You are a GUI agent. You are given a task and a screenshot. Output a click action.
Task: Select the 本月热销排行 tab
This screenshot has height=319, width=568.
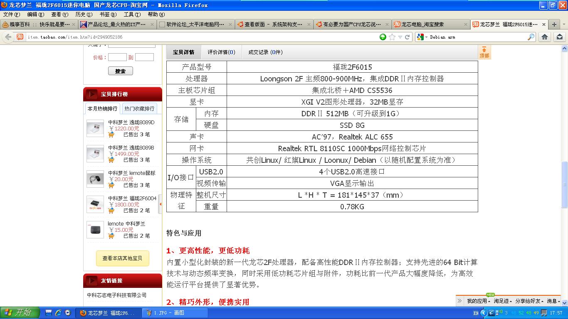102,108
